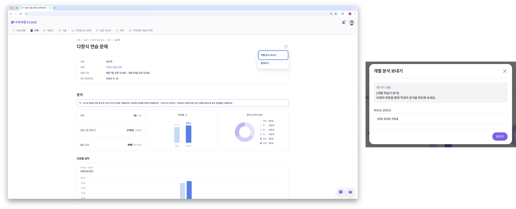The width and height of the screenshot is (516, 209).
Task: Open 자료집 유사 문제 navigation tab
Action: pyautogui.click(x=81, y=31)
